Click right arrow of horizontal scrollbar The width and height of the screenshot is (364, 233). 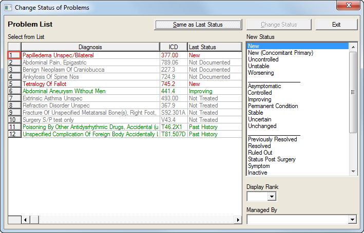tap(237, 220)
